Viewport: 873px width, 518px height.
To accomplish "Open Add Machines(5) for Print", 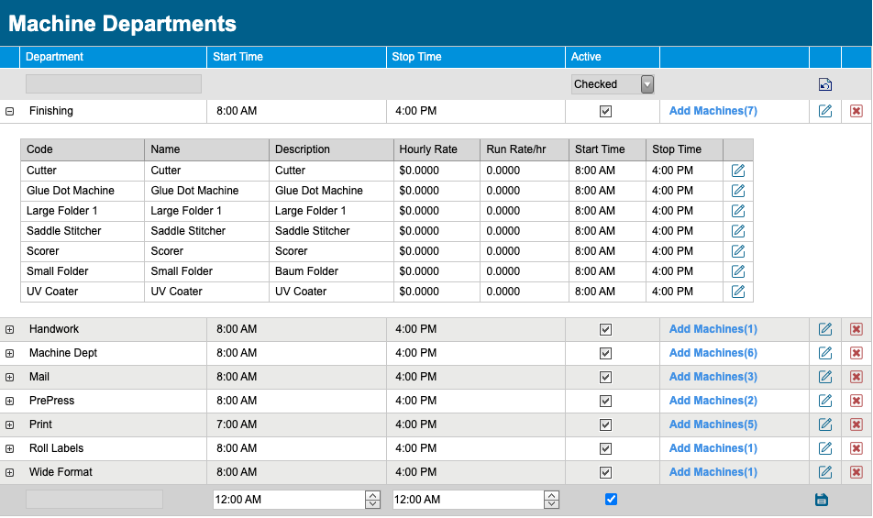I will pos(713,424).
